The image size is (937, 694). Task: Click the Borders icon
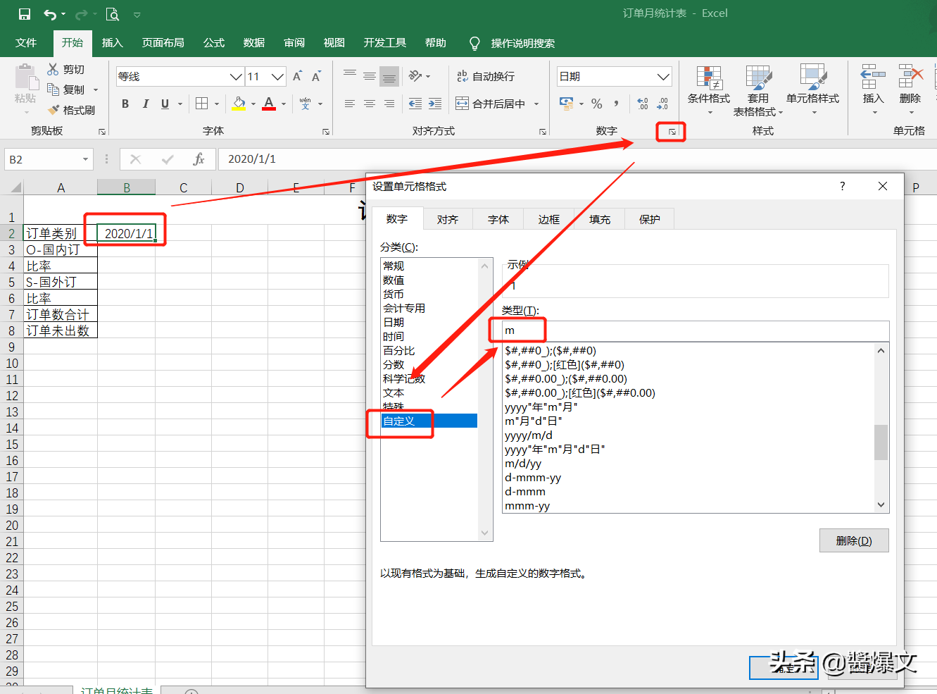(x=201, y=104)
